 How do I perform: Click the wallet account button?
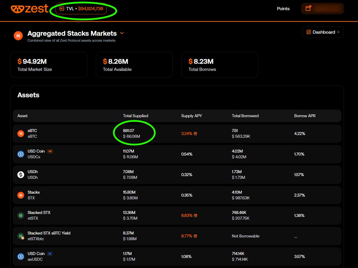click(322, 9)
